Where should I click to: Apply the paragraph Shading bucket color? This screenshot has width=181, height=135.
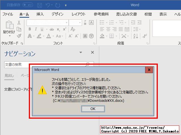(102, 36)
